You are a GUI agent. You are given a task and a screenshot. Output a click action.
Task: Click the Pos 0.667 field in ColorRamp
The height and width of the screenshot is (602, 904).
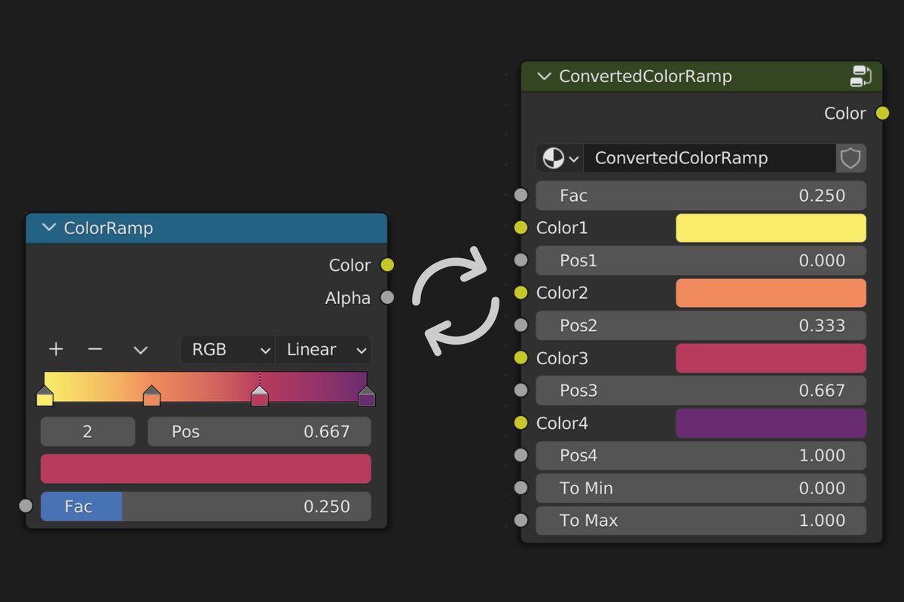[259, 432]
